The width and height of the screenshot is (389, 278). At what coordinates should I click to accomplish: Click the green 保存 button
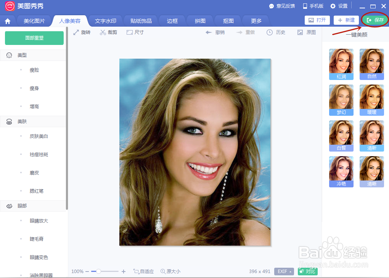click(375, 20)
